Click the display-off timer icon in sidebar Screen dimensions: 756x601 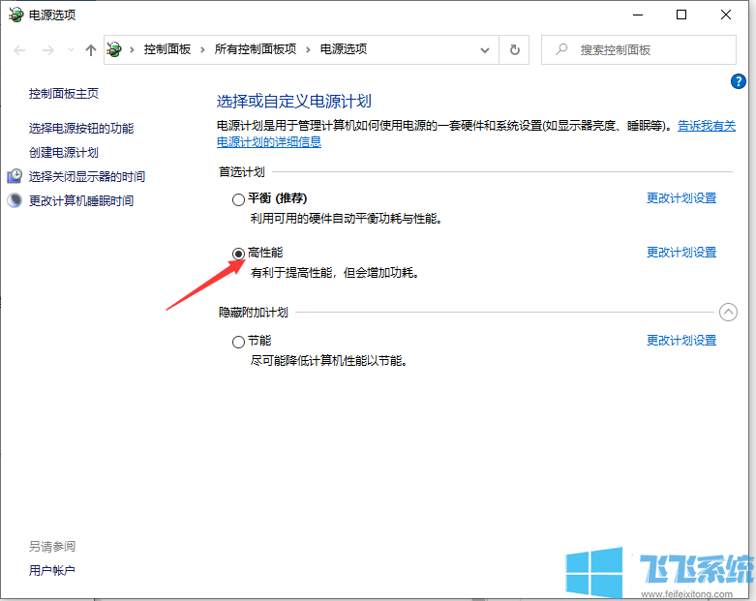[15, 176]
